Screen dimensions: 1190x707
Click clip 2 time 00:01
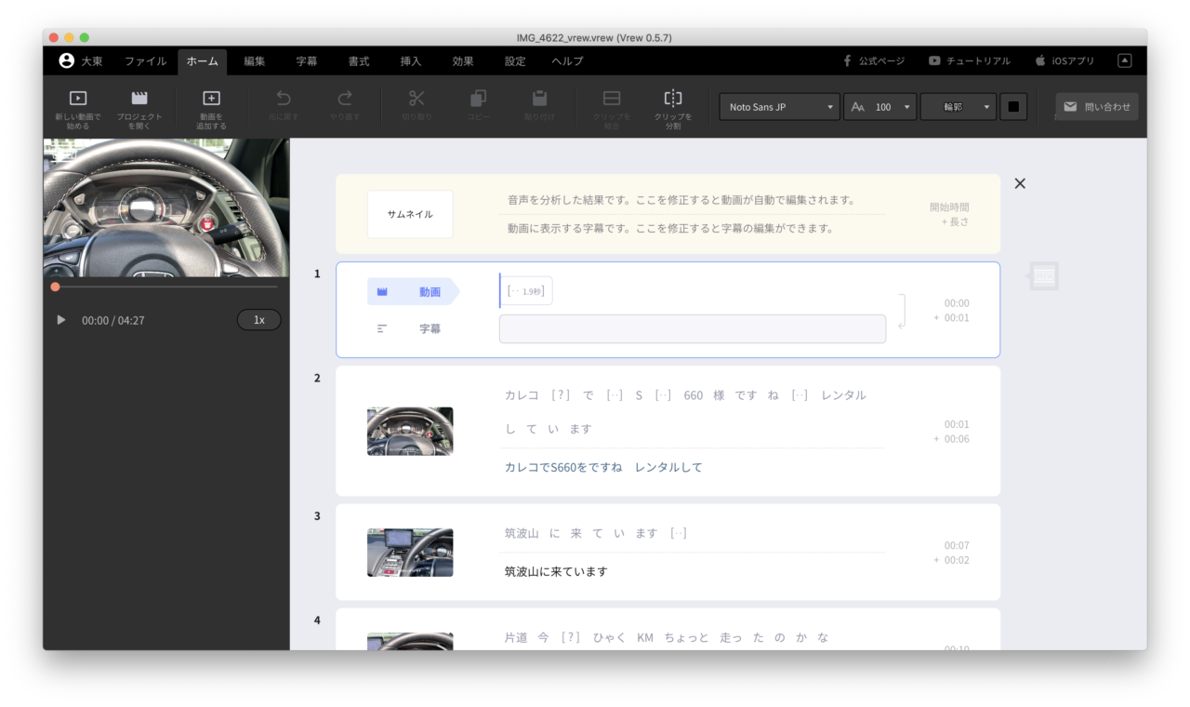click(x=957, y=424)
